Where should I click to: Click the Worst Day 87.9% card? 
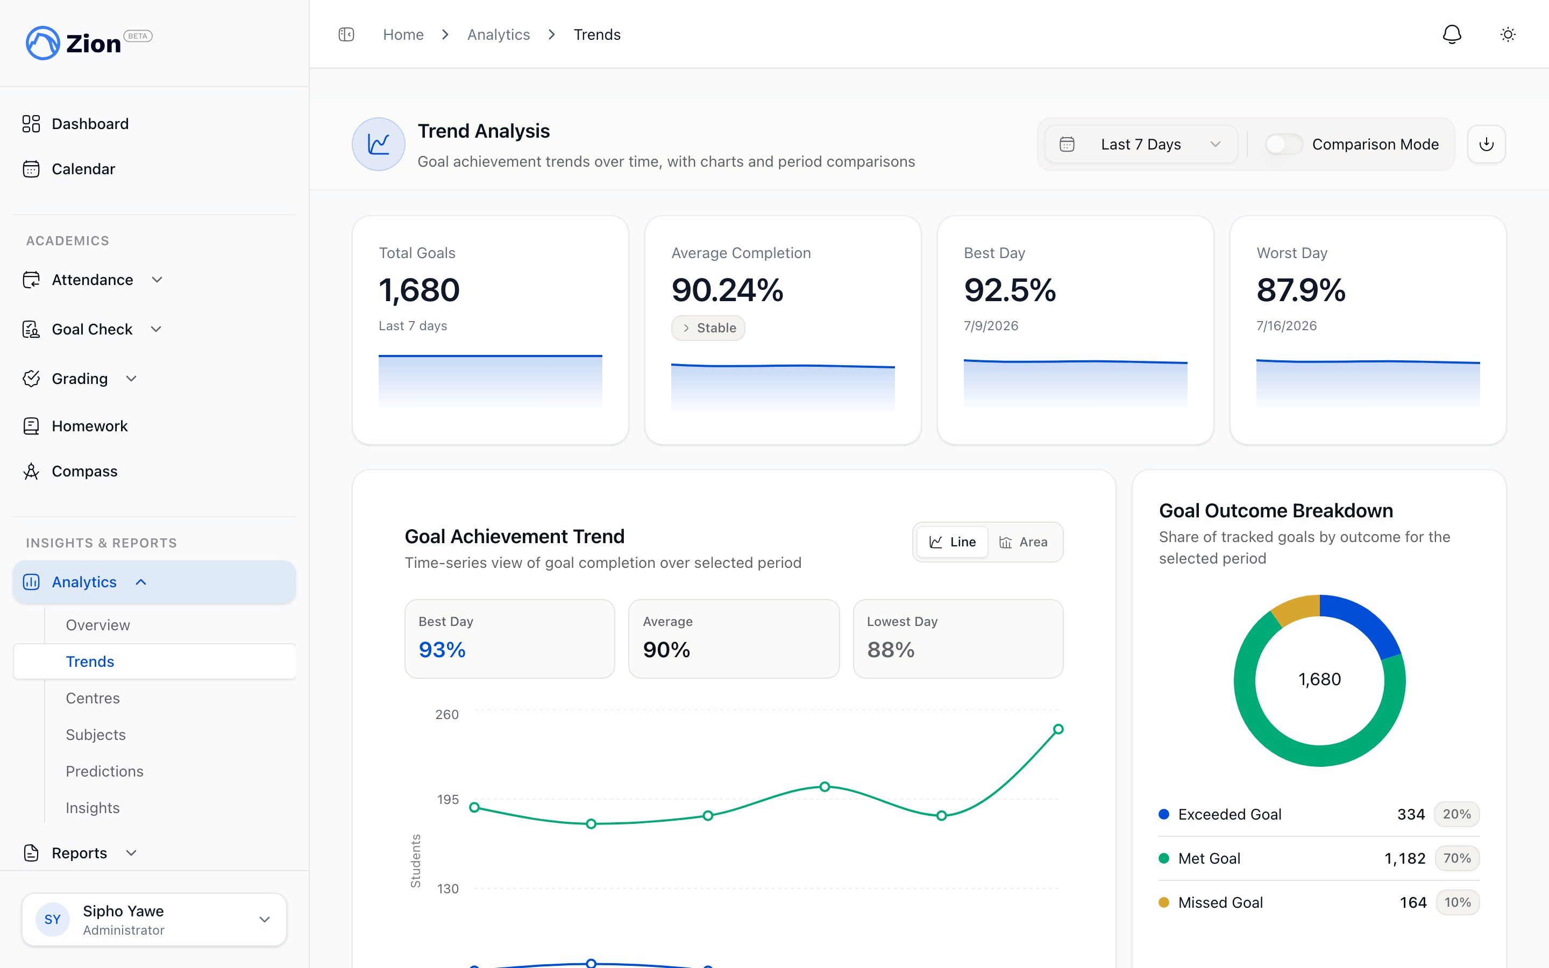tap(1368, 330)
